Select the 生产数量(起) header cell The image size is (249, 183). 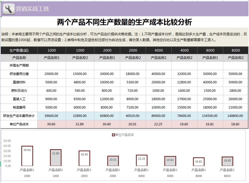19,51
